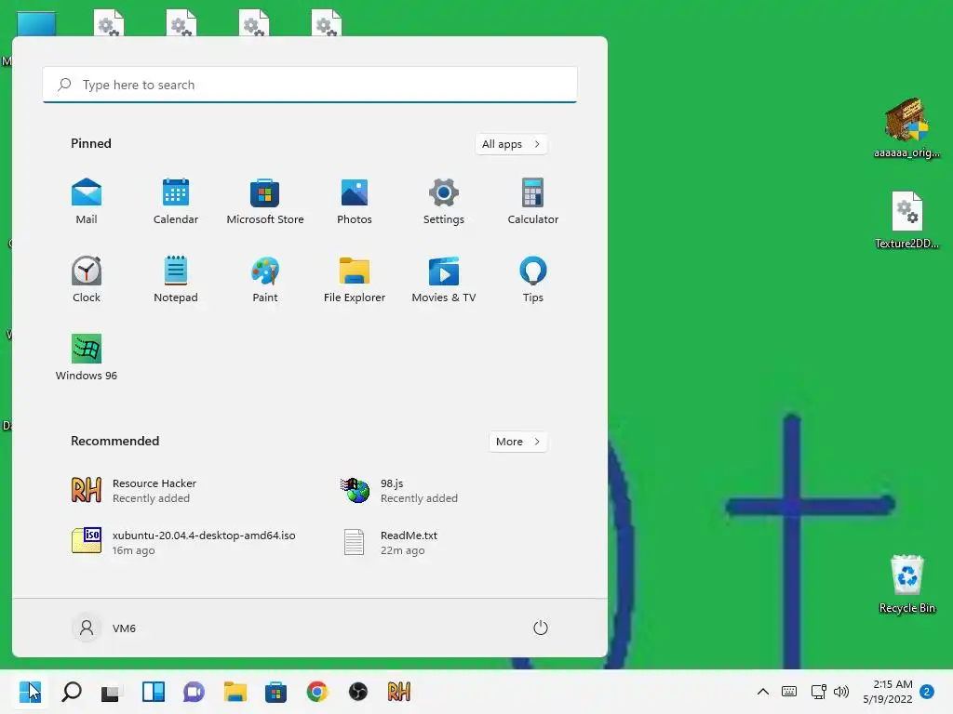This screenshot has height=714, width=953.
Task: Open Microsoft Store on the taskbar
Action: 275,692
